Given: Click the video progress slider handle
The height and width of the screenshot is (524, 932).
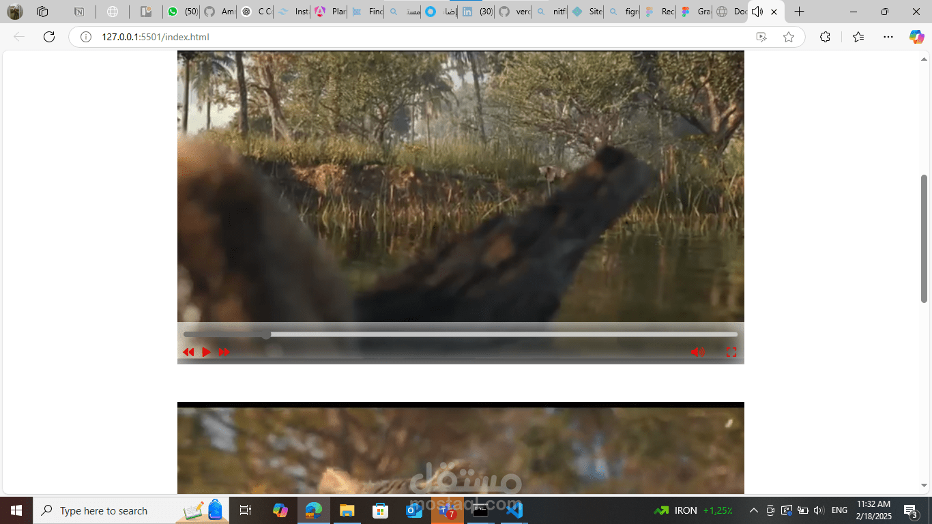Looking at the screenshot, I should click(266, 334).
